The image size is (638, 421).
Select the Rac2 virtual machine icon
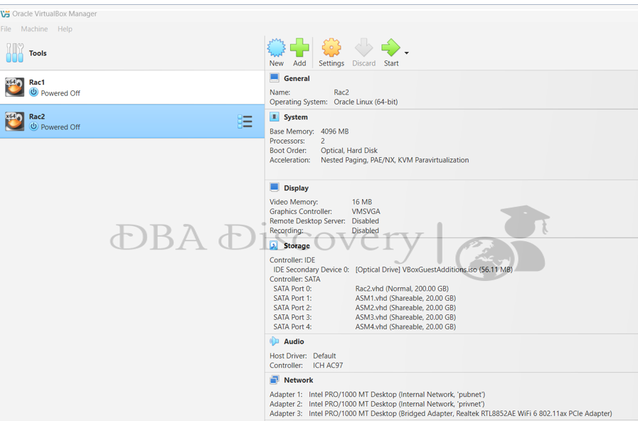click(14, 121)
